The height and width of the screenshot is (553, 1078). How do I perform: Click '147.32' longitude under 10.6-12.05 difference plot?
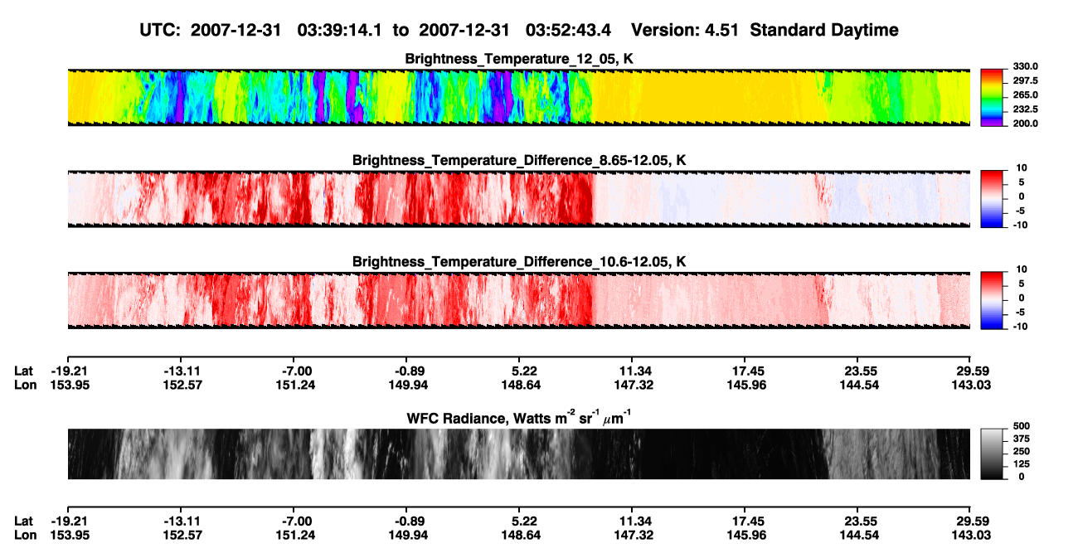click(x=633, y=385)
